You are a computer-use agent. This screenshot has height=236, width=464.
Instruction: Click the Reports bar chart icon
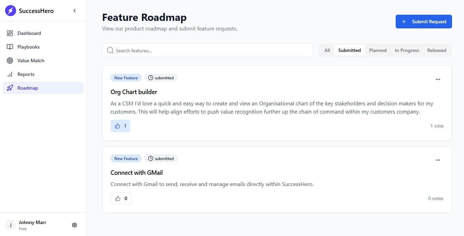pyautogui.click(x=10, y=74)
